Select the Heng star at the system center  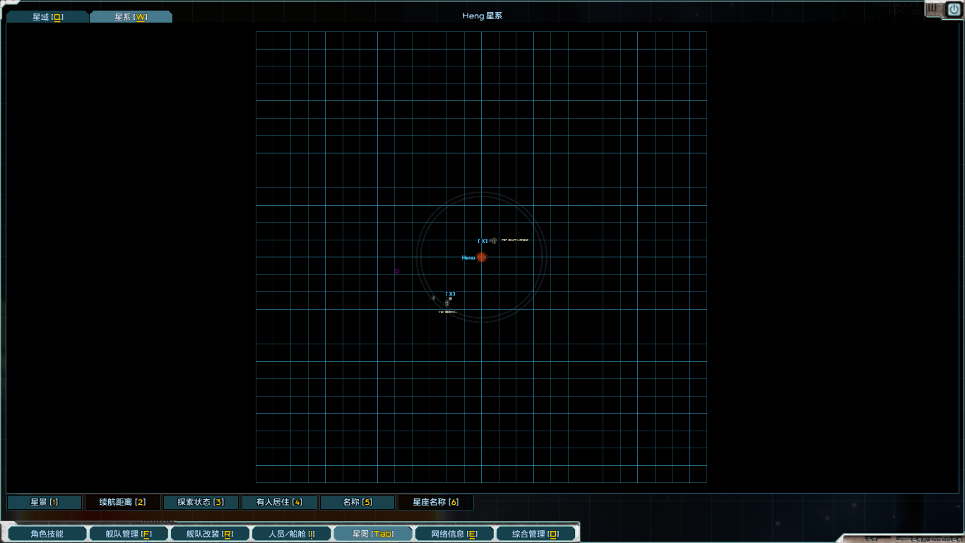[x=481, y=257]
